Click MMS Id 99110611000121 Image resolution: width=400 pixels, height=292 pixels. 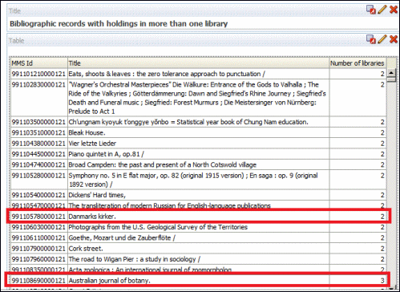pyautogui.click(x=38, y=237)
